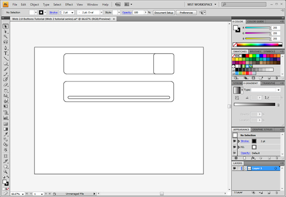Choose the Selection arrow tool
The image size is (286, 197).
coord(5,26)
